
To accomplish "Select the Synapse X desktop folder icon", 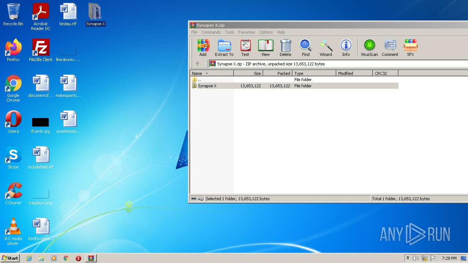I will (x=95, y=15).
